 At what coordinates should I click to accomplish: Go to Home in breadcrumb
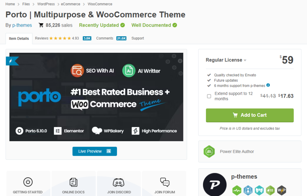[10, 4]
